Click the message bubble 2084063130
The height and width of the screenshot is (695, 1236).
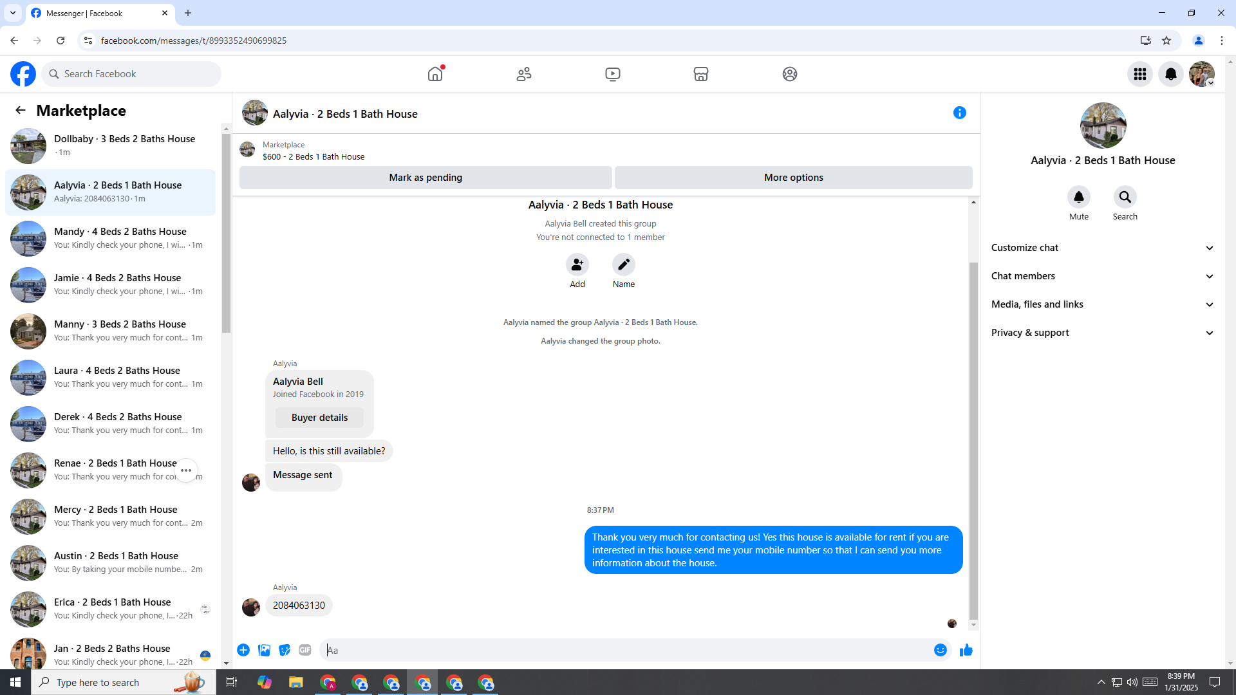299,606
